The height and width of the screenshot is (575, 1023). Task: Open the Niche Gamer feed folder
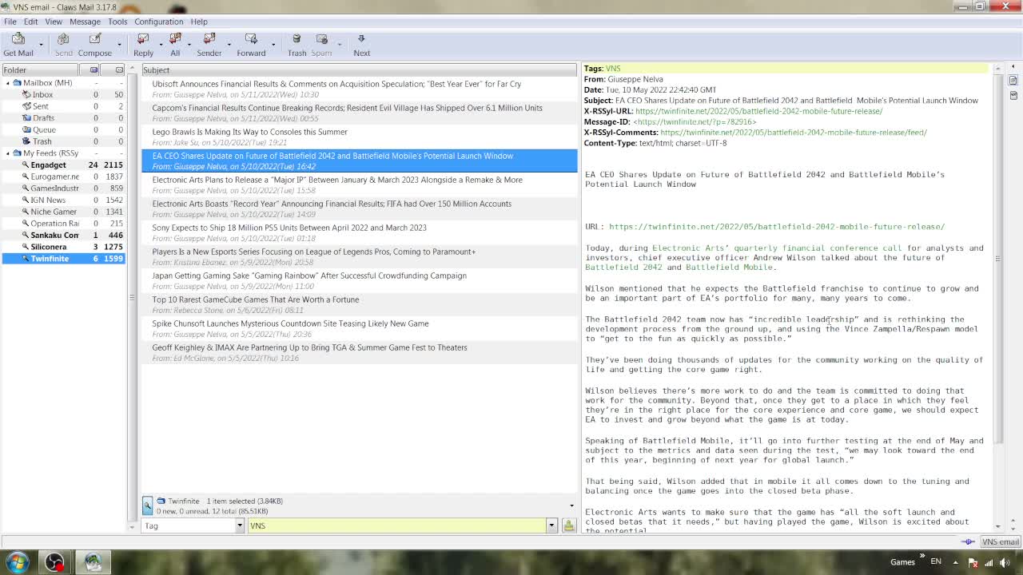point(54,212)
